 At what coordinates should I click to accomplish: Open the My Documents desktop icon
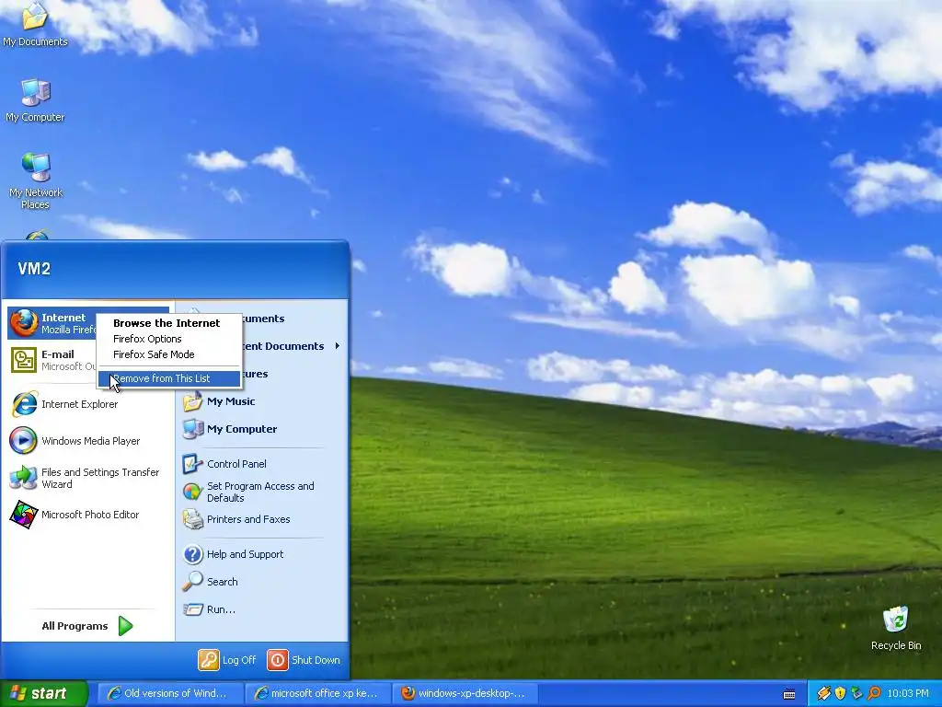[x=35, y=24]
